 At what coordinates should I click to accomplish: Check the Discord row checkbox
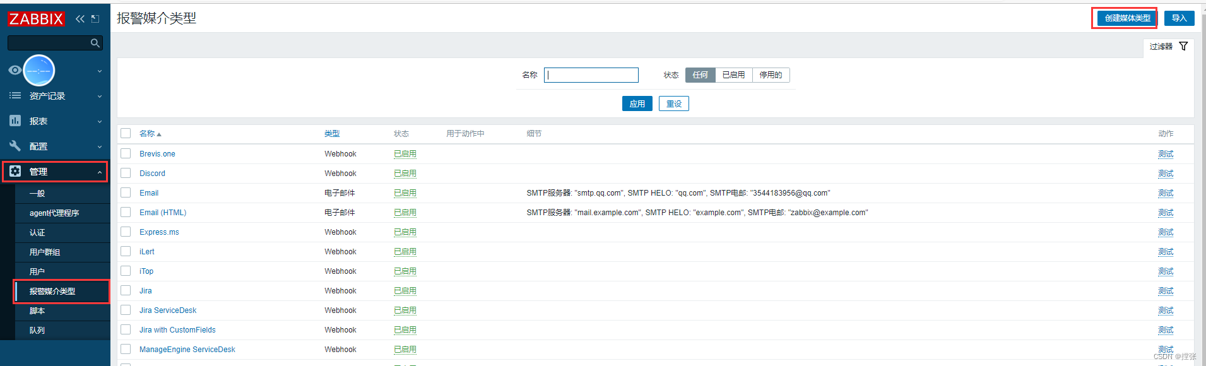tap(126, 173)
